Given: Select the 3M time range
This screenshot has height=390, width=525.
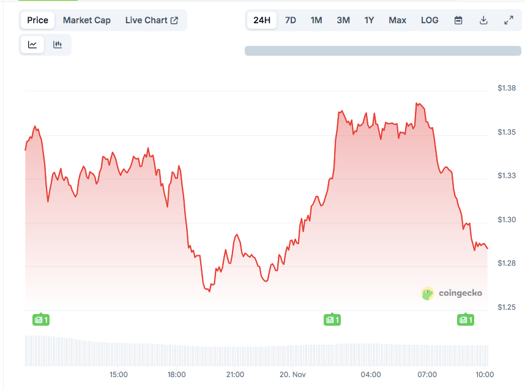Looking at the screenshot, I should (343, 20).
